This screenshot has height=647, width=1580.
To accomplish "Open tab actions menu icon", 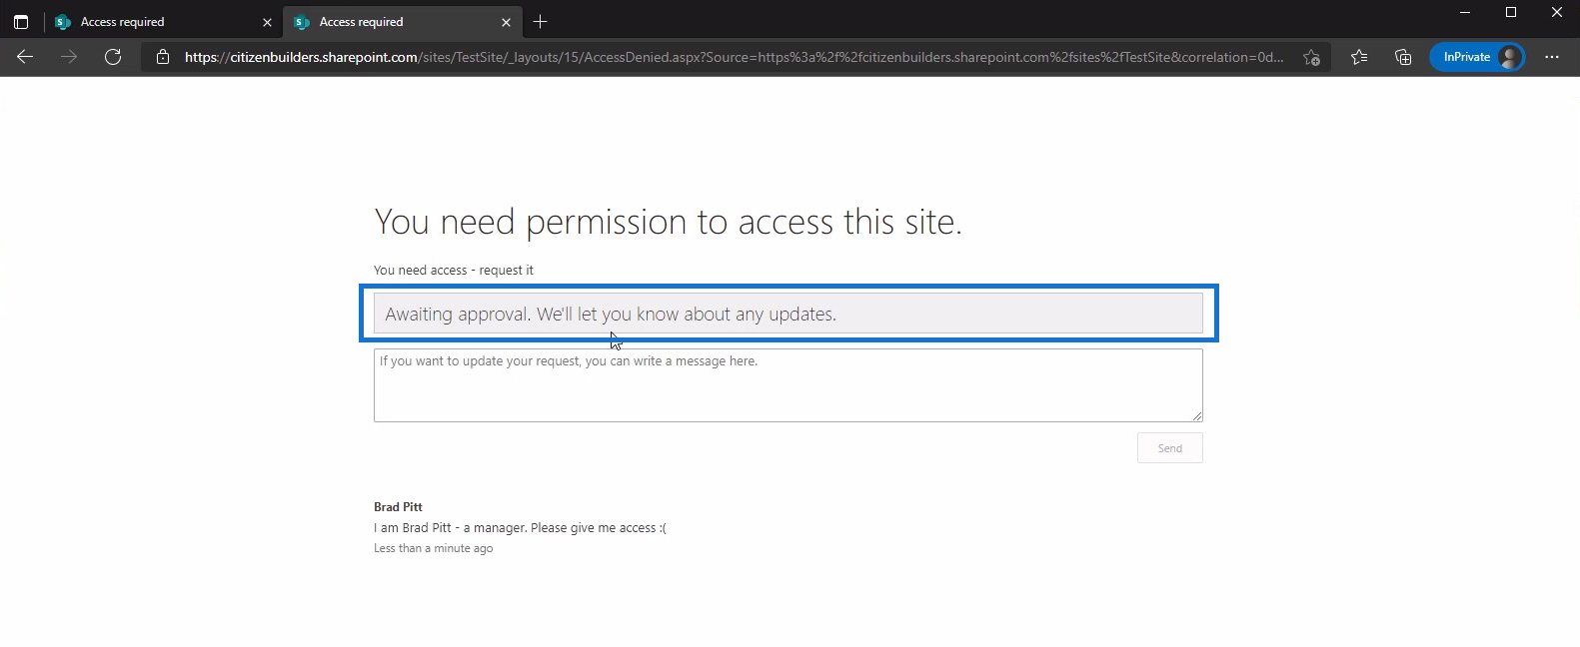I will (20, 21).
